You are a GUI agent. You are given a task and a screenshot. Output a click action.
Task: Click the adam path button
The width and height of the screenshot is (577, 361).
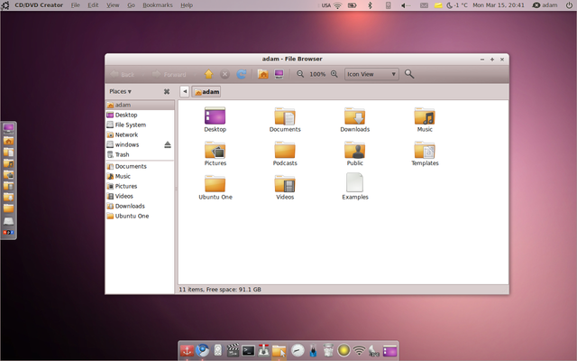pos(206,91)
